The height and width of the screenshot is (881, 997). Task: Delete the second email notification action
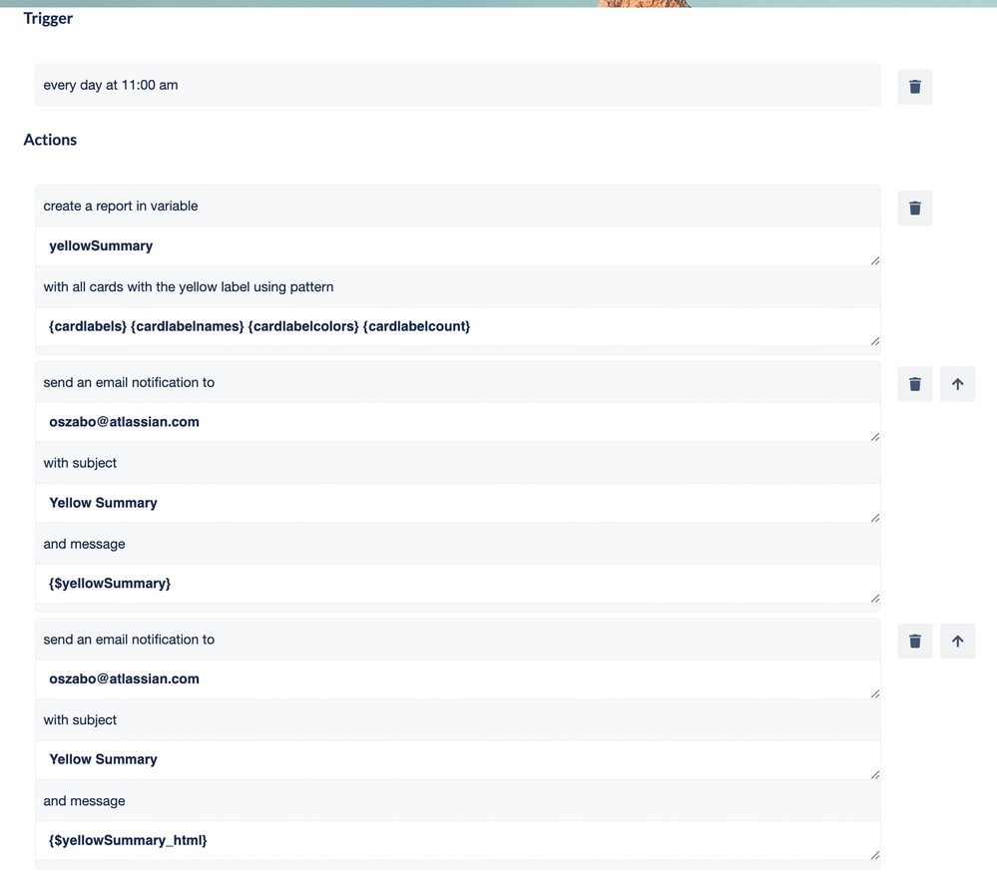pyautogui.click(x=914, y=641)
